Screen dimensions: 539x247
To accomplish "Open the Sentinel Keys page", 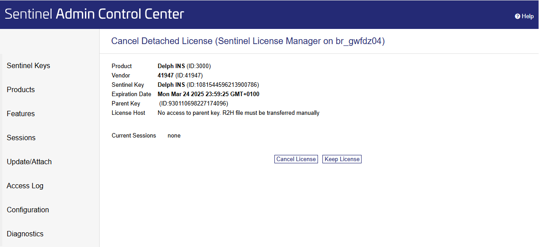I will click(x=28, y=66).
